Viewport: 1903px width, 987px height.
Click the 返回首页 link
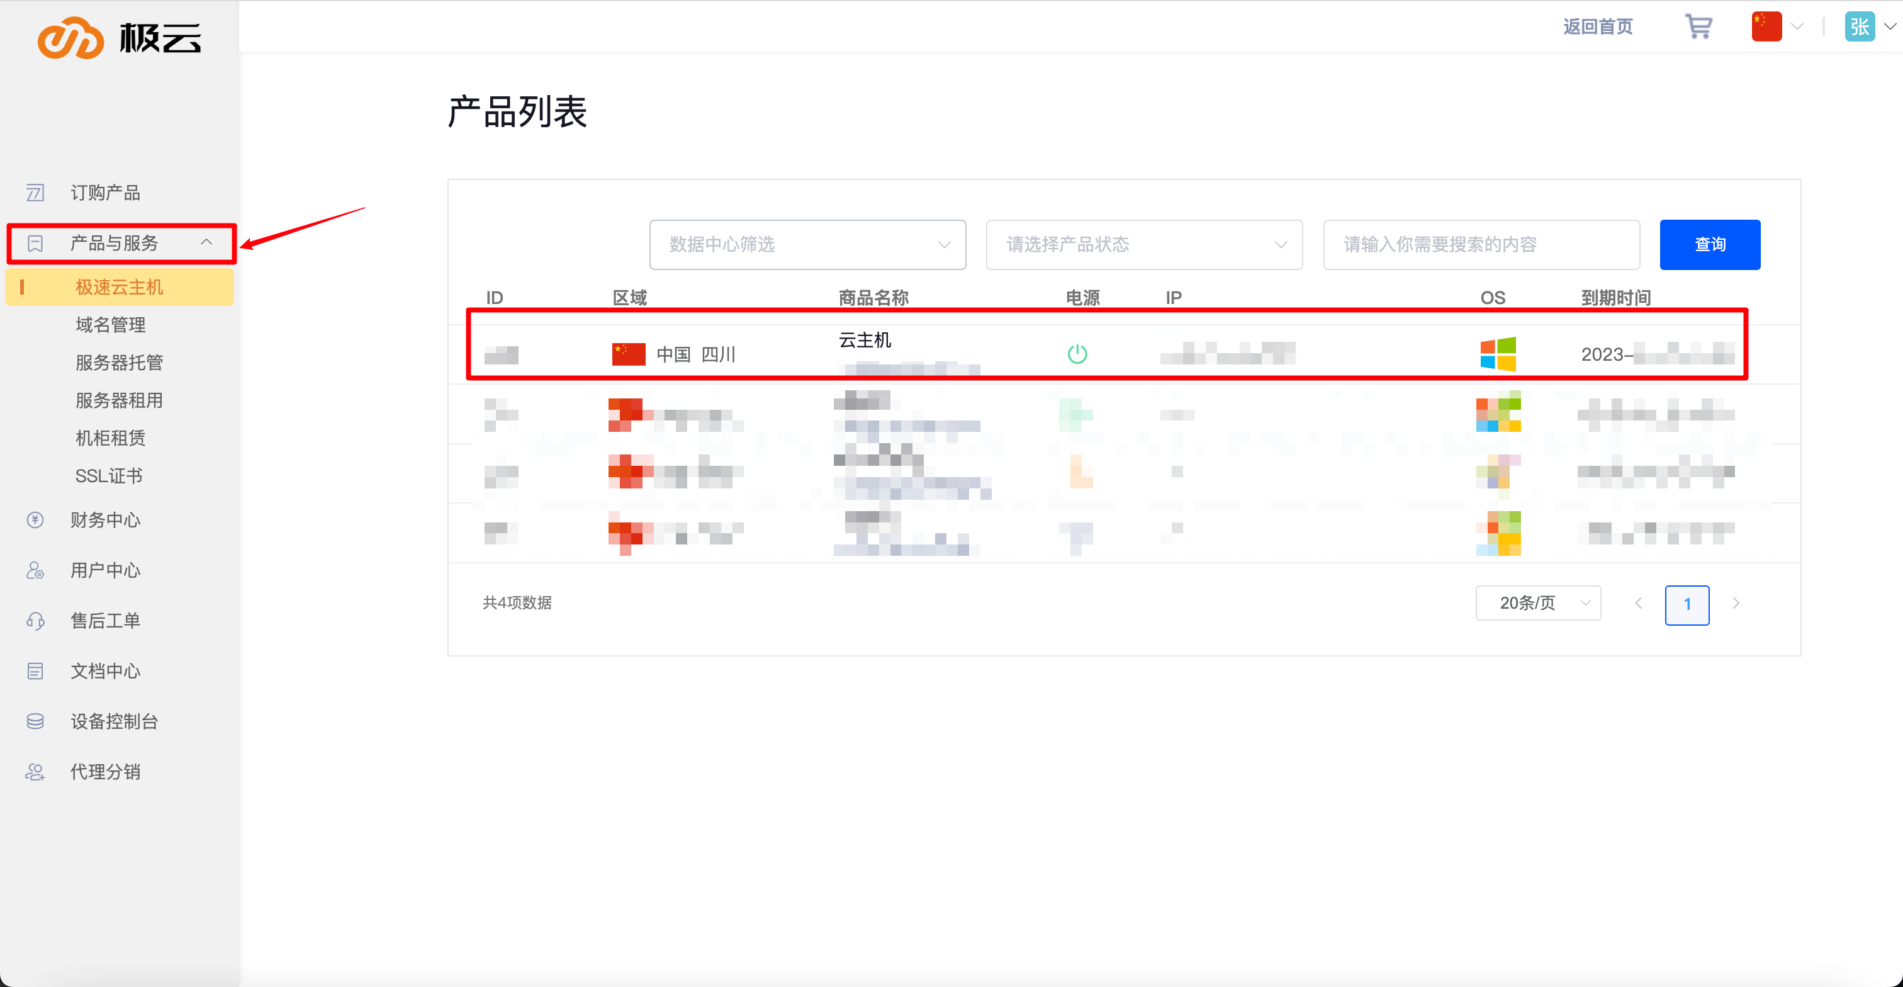click(x=1597, y=26)
